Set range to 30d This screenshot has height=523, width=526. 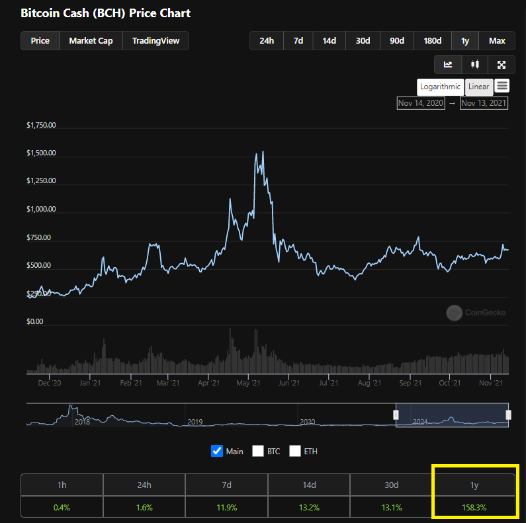[x=363, y=40]
